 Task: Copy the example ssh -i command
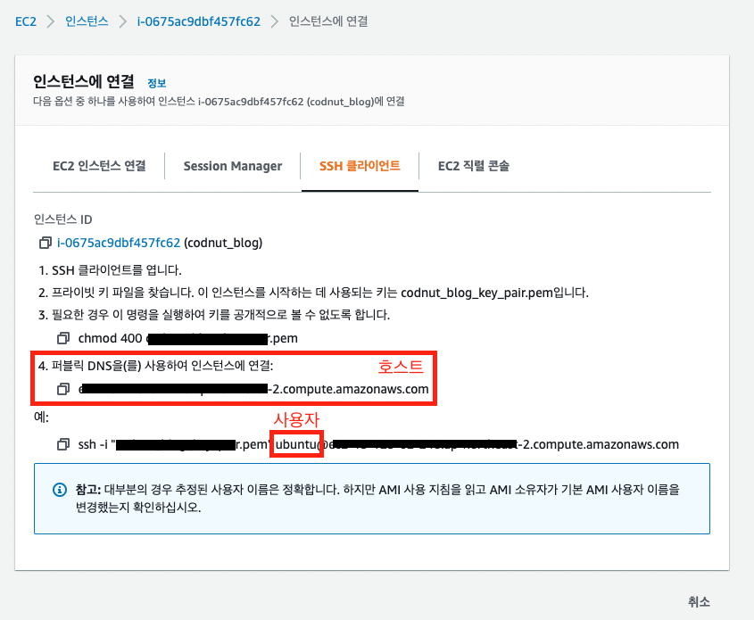click(63, 444)
